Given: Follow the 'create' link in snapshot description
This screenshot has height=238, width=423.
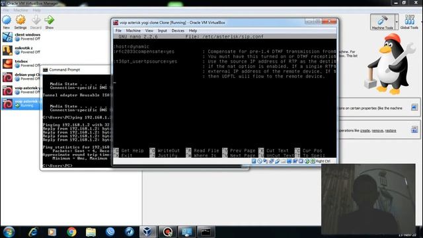Looking at the screenshot, I should tap(365, 131).
